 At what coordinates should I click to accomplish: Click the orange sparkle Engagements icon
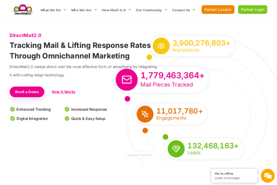(145, 114)
